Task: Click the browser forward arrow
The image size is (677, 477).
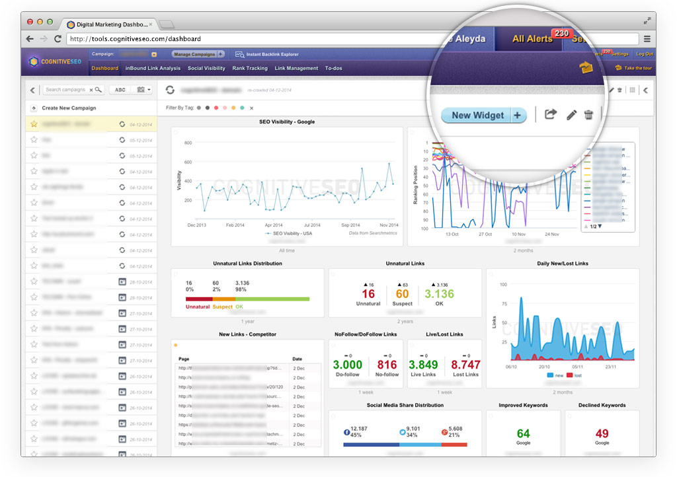Action: pyautogui.click(x=44, y=39)
